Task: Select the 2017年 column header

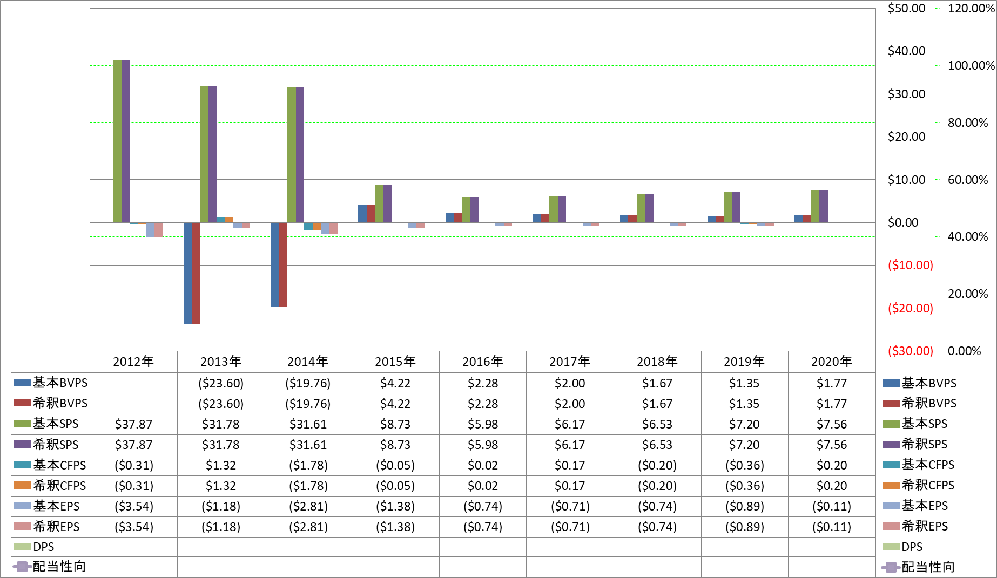Action: coord(570,362)
